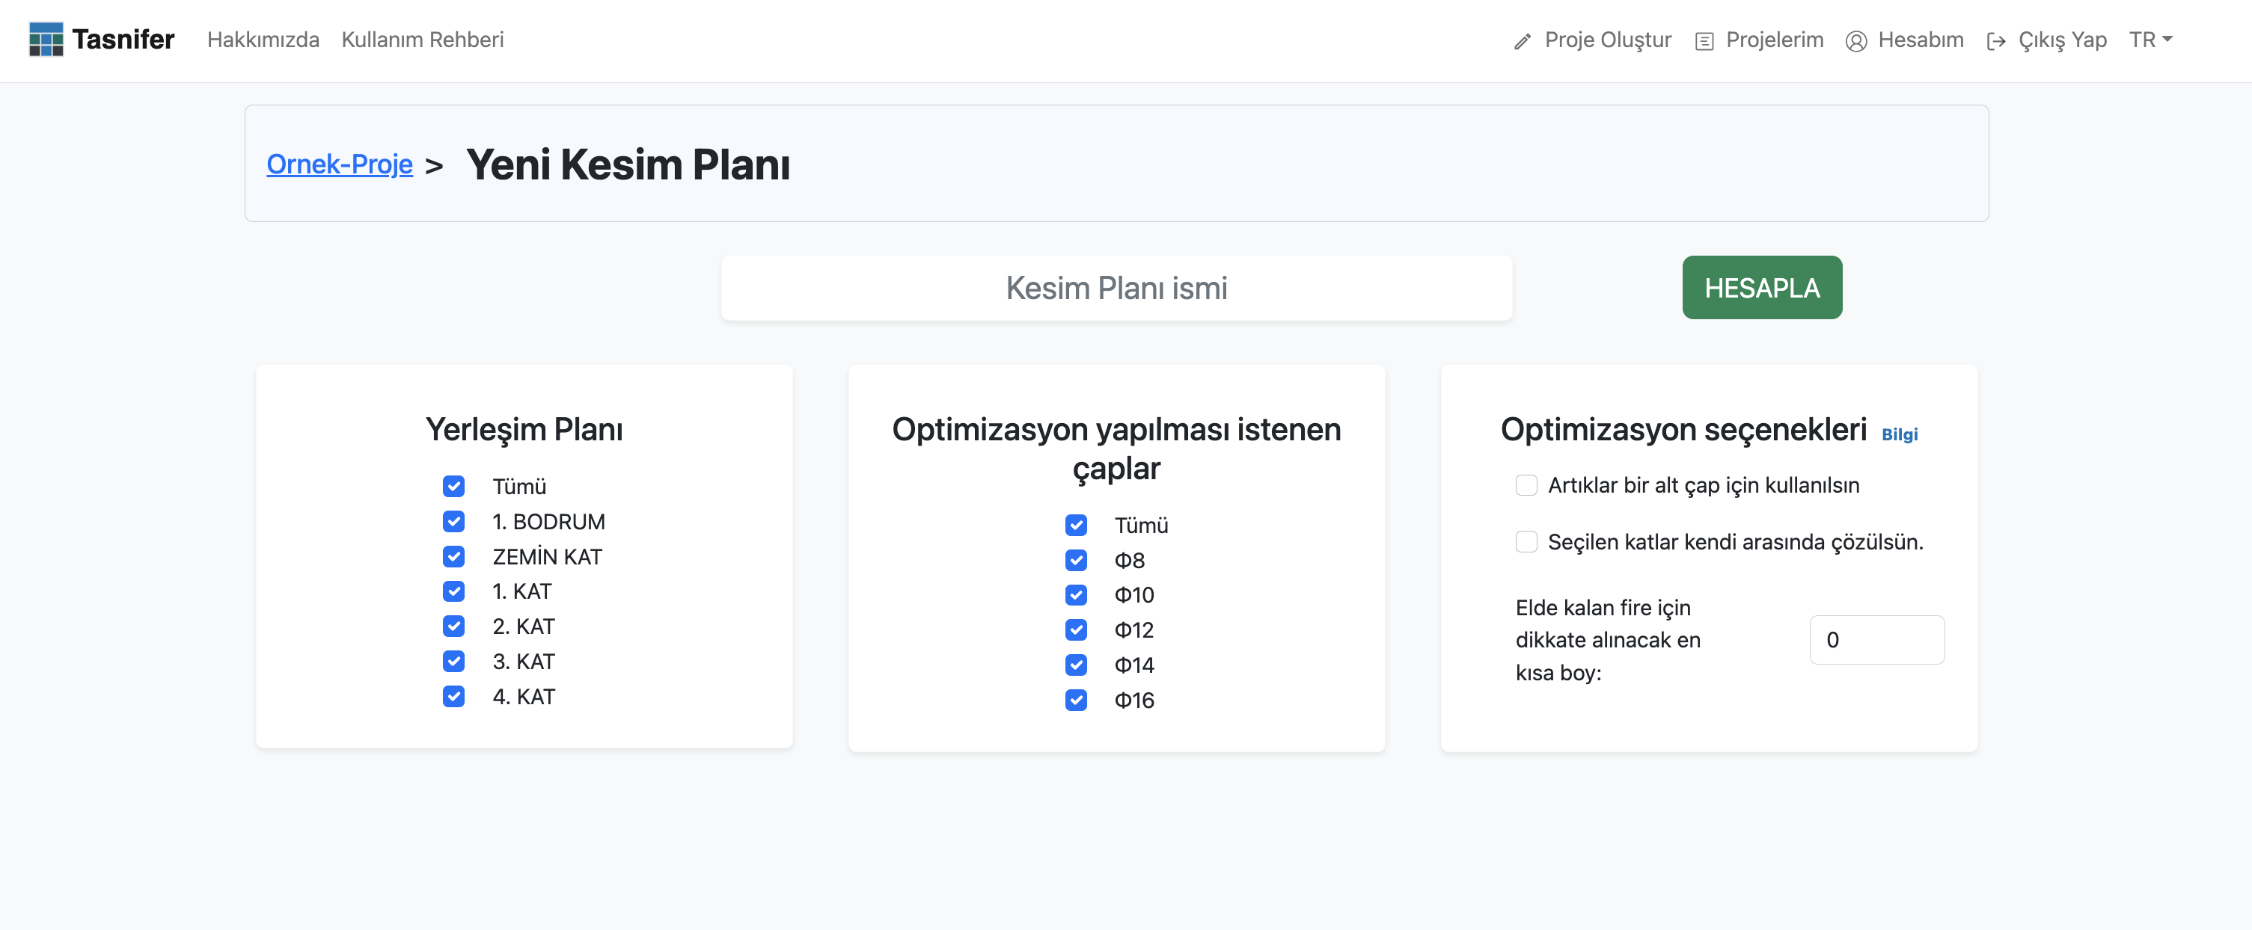Image resolution: width=2252 pixels, height=930 pixels.
Task: Focus the Kesim Planı ismi field
Action: coord(1116,287)
